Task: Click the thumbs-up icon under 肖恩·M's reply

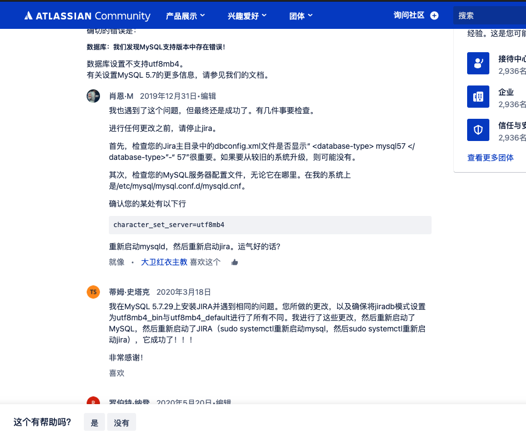Action: tap(234, 262)
